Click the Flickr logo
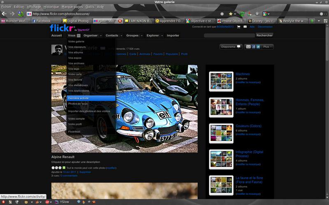329x205 pixels. coord(61,28)
